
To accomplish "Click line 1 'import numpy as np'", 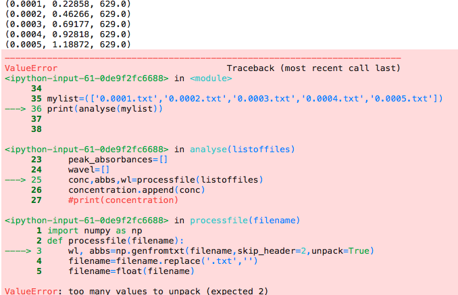I will pos(95,231).
